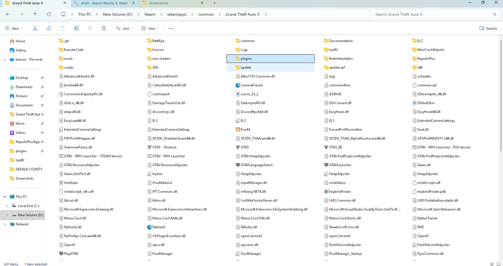The image size is (503, 266).
Task: Expand the travion - Personal node
Action: (x=5, y=59)
